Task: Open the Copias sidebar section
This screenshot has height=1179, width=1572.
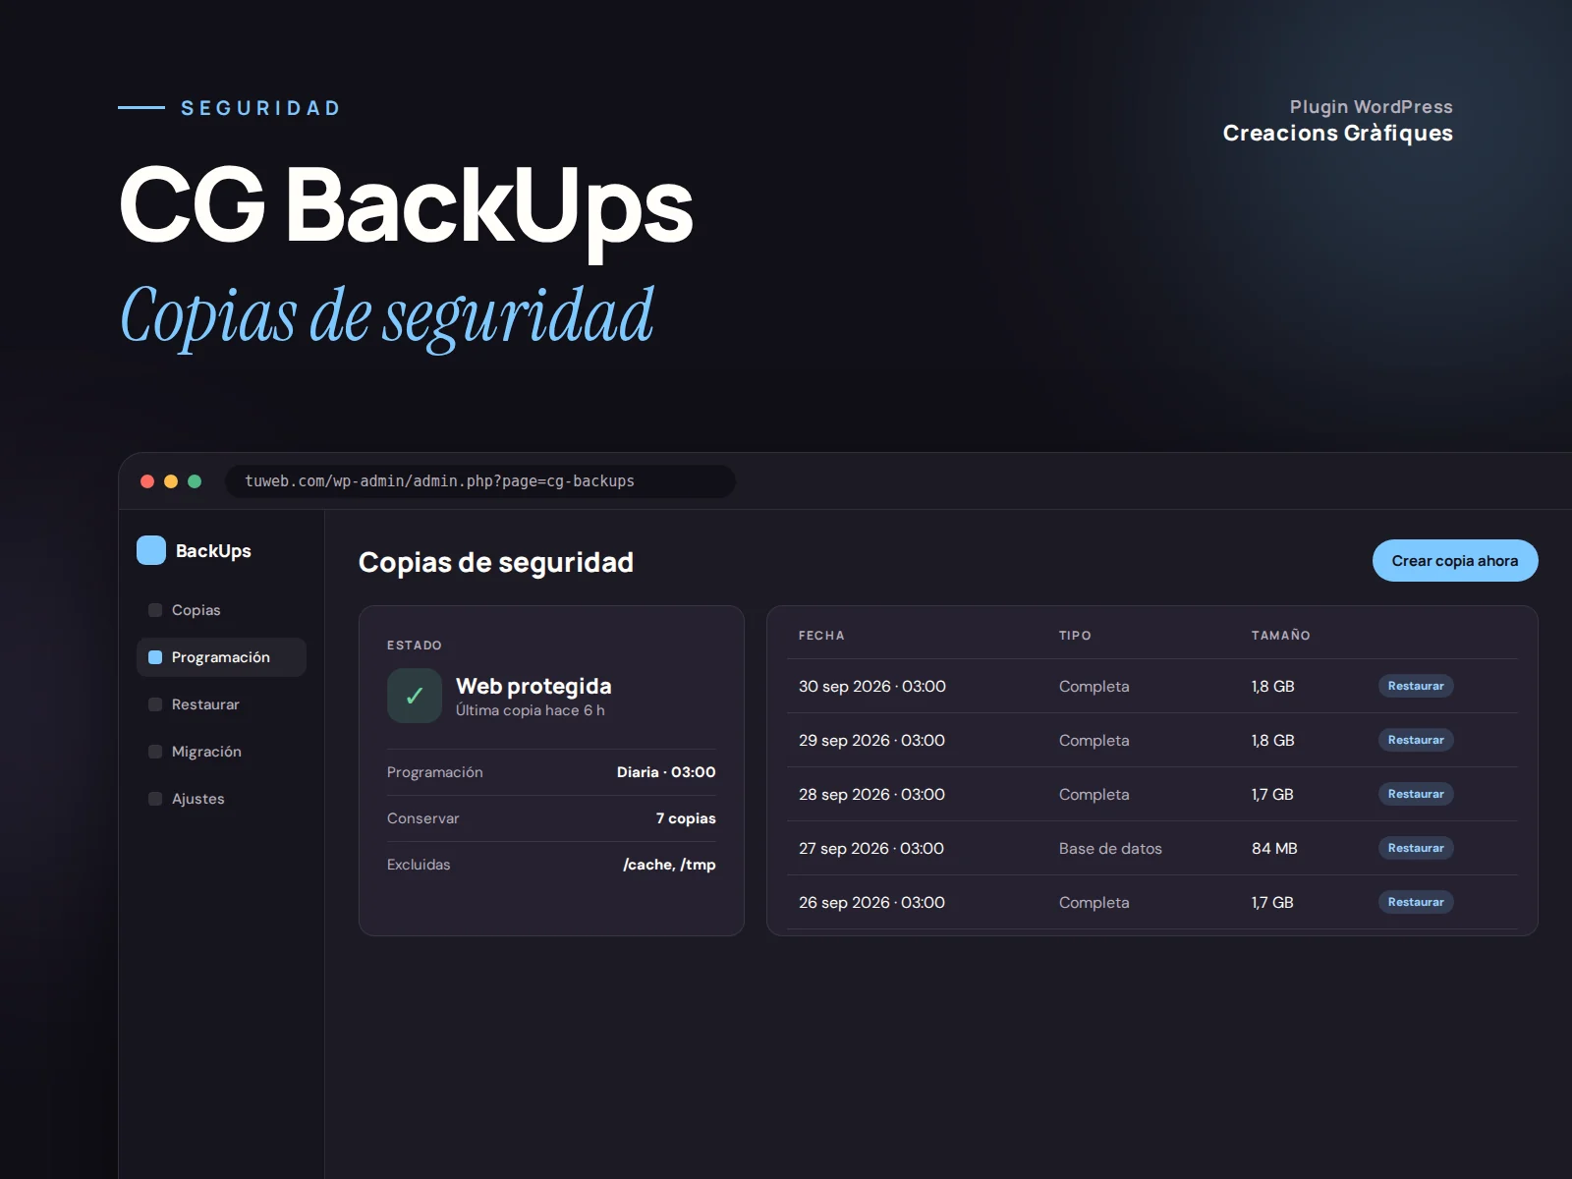Action: 221,610
